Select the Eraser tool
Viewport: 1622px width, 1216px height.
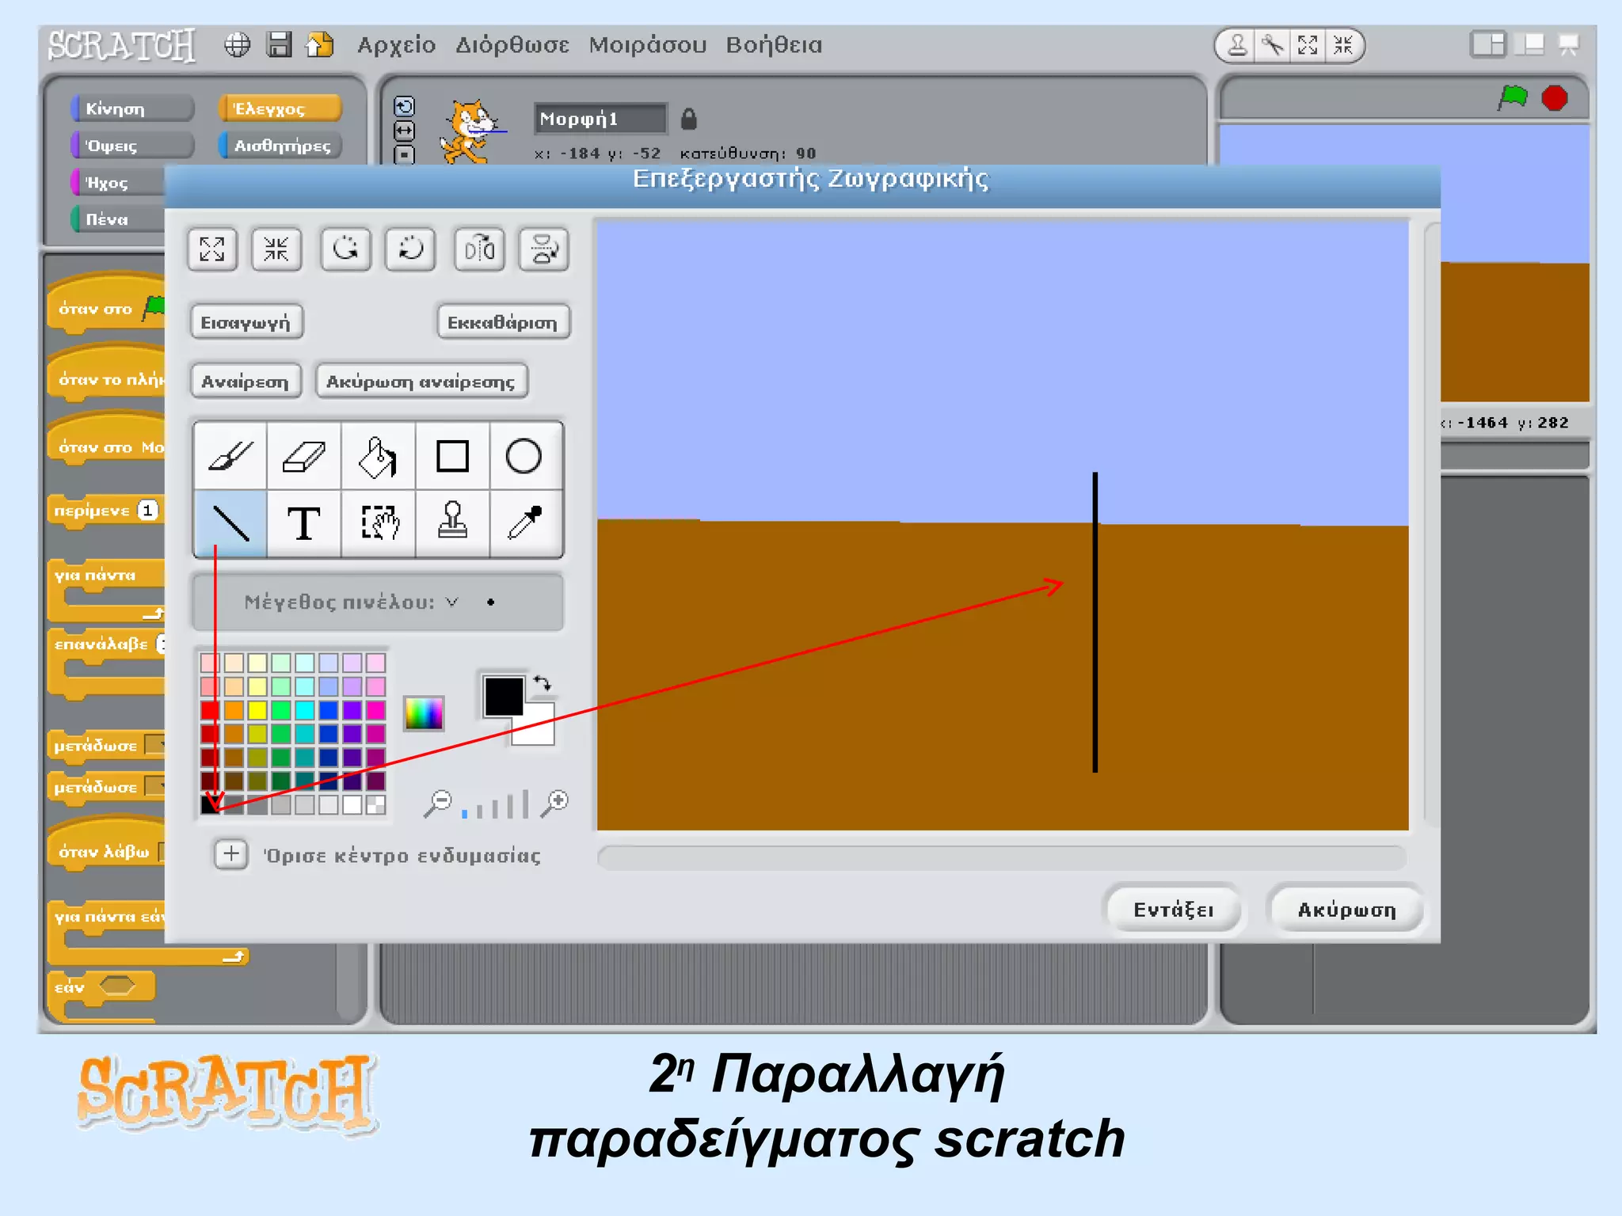(304, 456)
